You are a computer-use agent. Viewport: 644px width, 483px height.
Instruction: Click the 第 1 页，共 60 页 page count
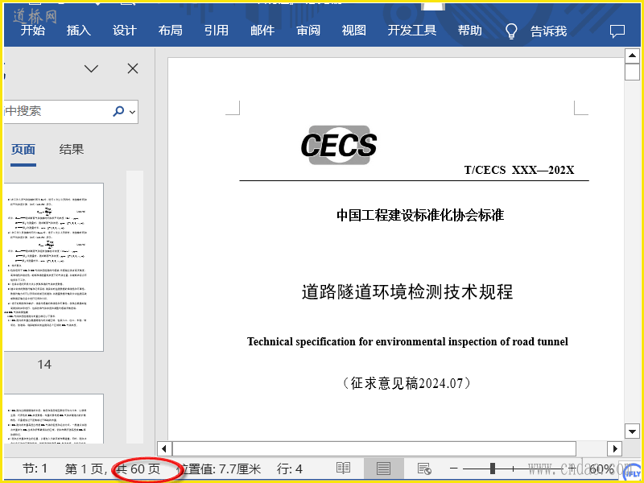pos(112,469)
